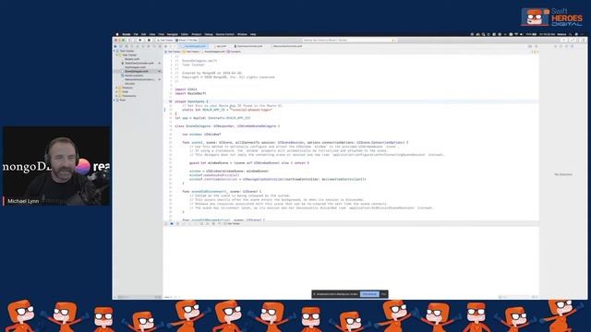
Task: Go forward in editor history
Action: [x=174, y=46]
